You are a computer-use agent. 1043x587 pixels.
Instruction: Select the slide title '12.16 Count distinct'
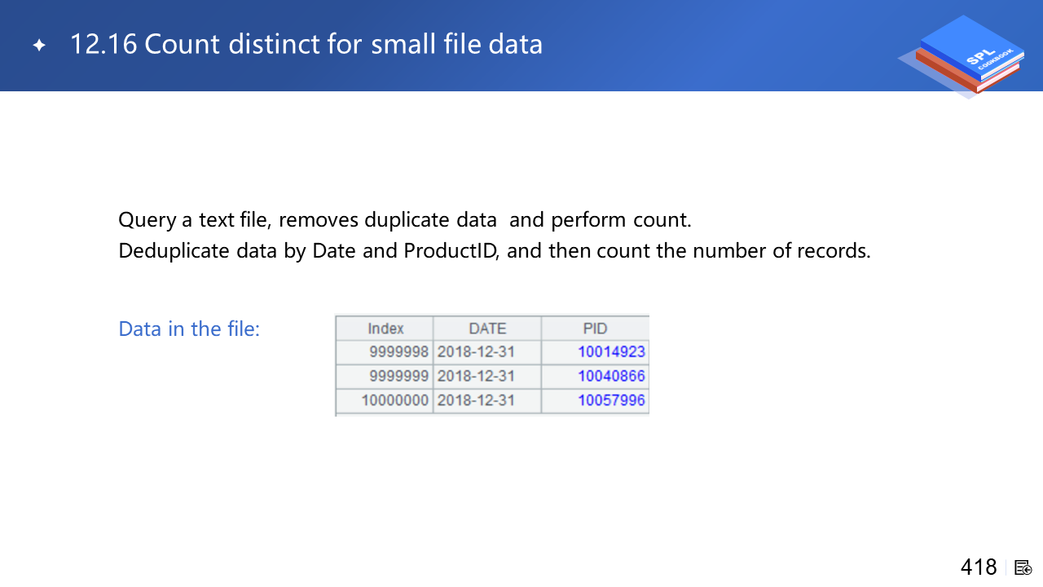(306, 44)
